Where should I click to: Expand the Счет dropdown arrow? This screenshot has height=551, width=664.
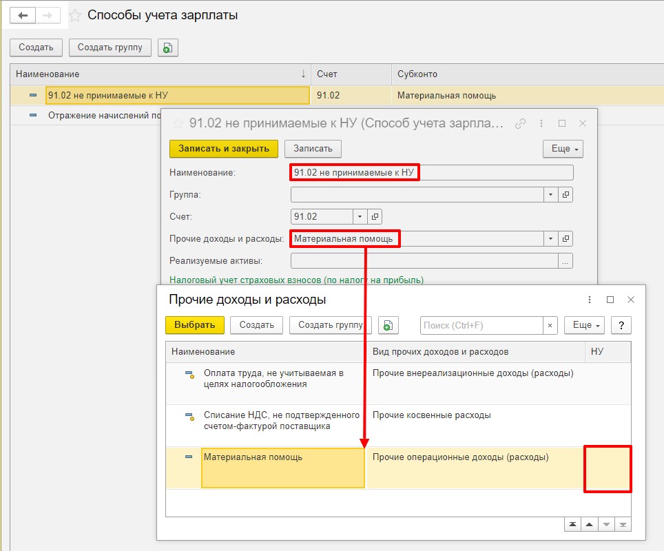pyautogui.click(x=360, y=216)
